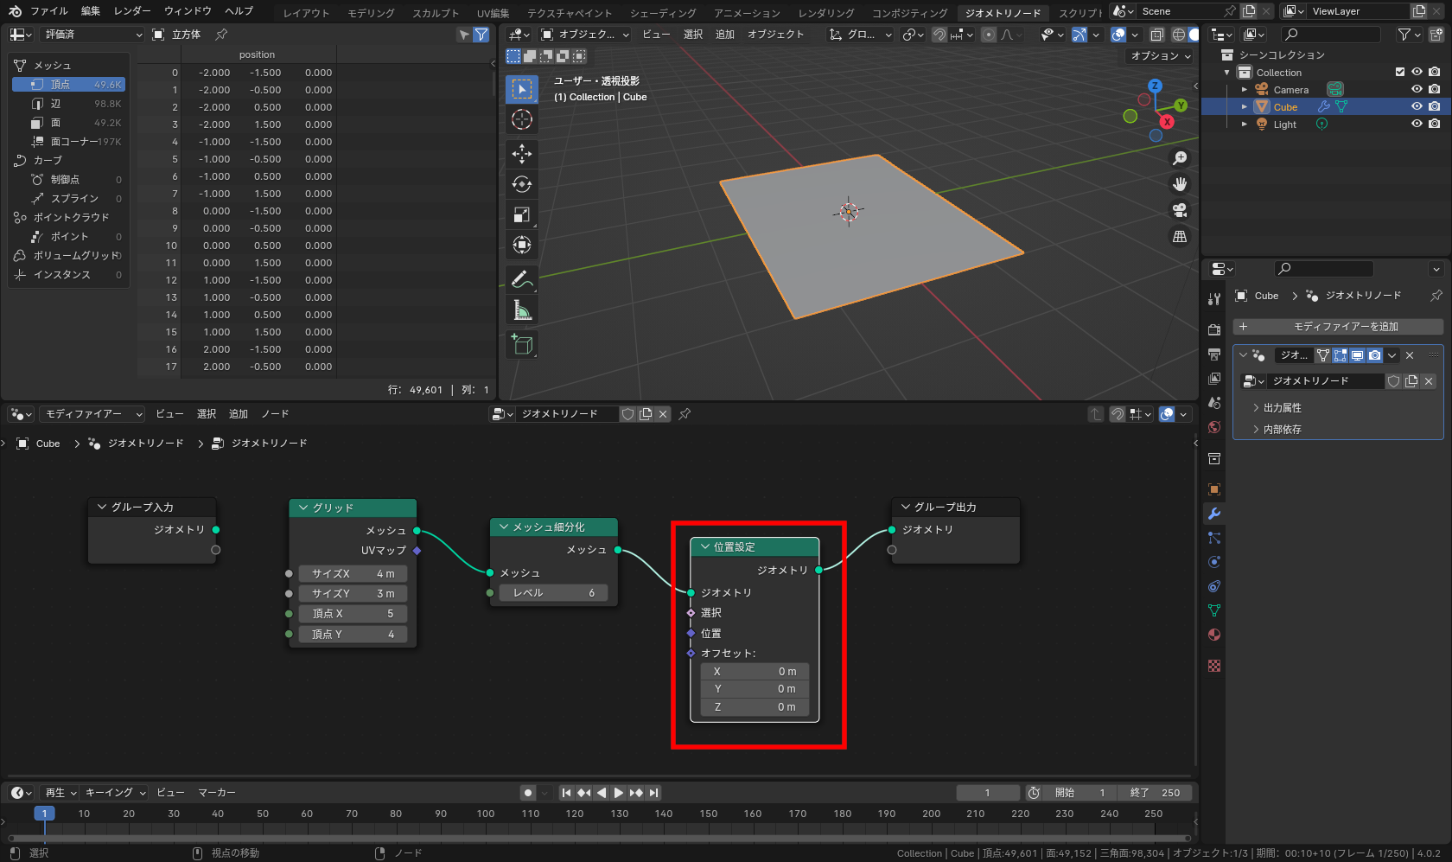Open the Material properties tab icon
This screenshot has width=1452, height=862.
(x=1214, y=635)
